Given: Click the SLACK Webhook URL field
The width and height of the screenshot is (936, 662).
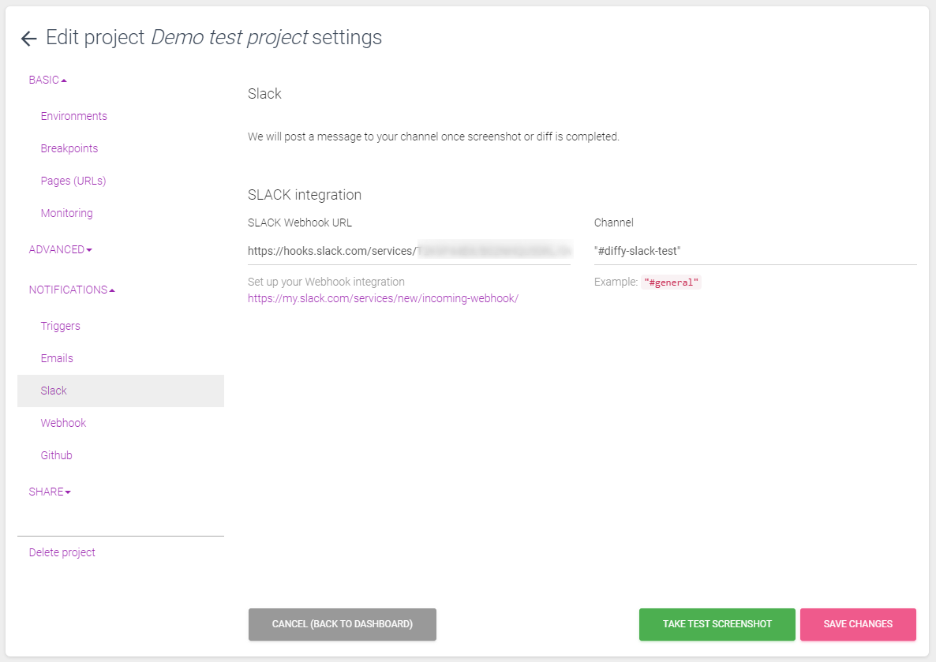Looking at the screenshot, I should 409,251.
